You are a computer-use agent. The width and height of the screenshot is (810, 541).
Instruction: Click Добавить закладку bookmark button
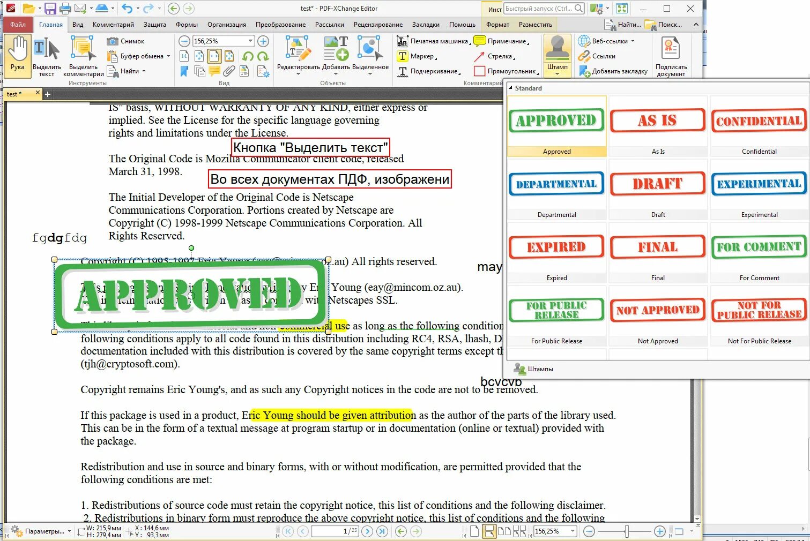613,71
